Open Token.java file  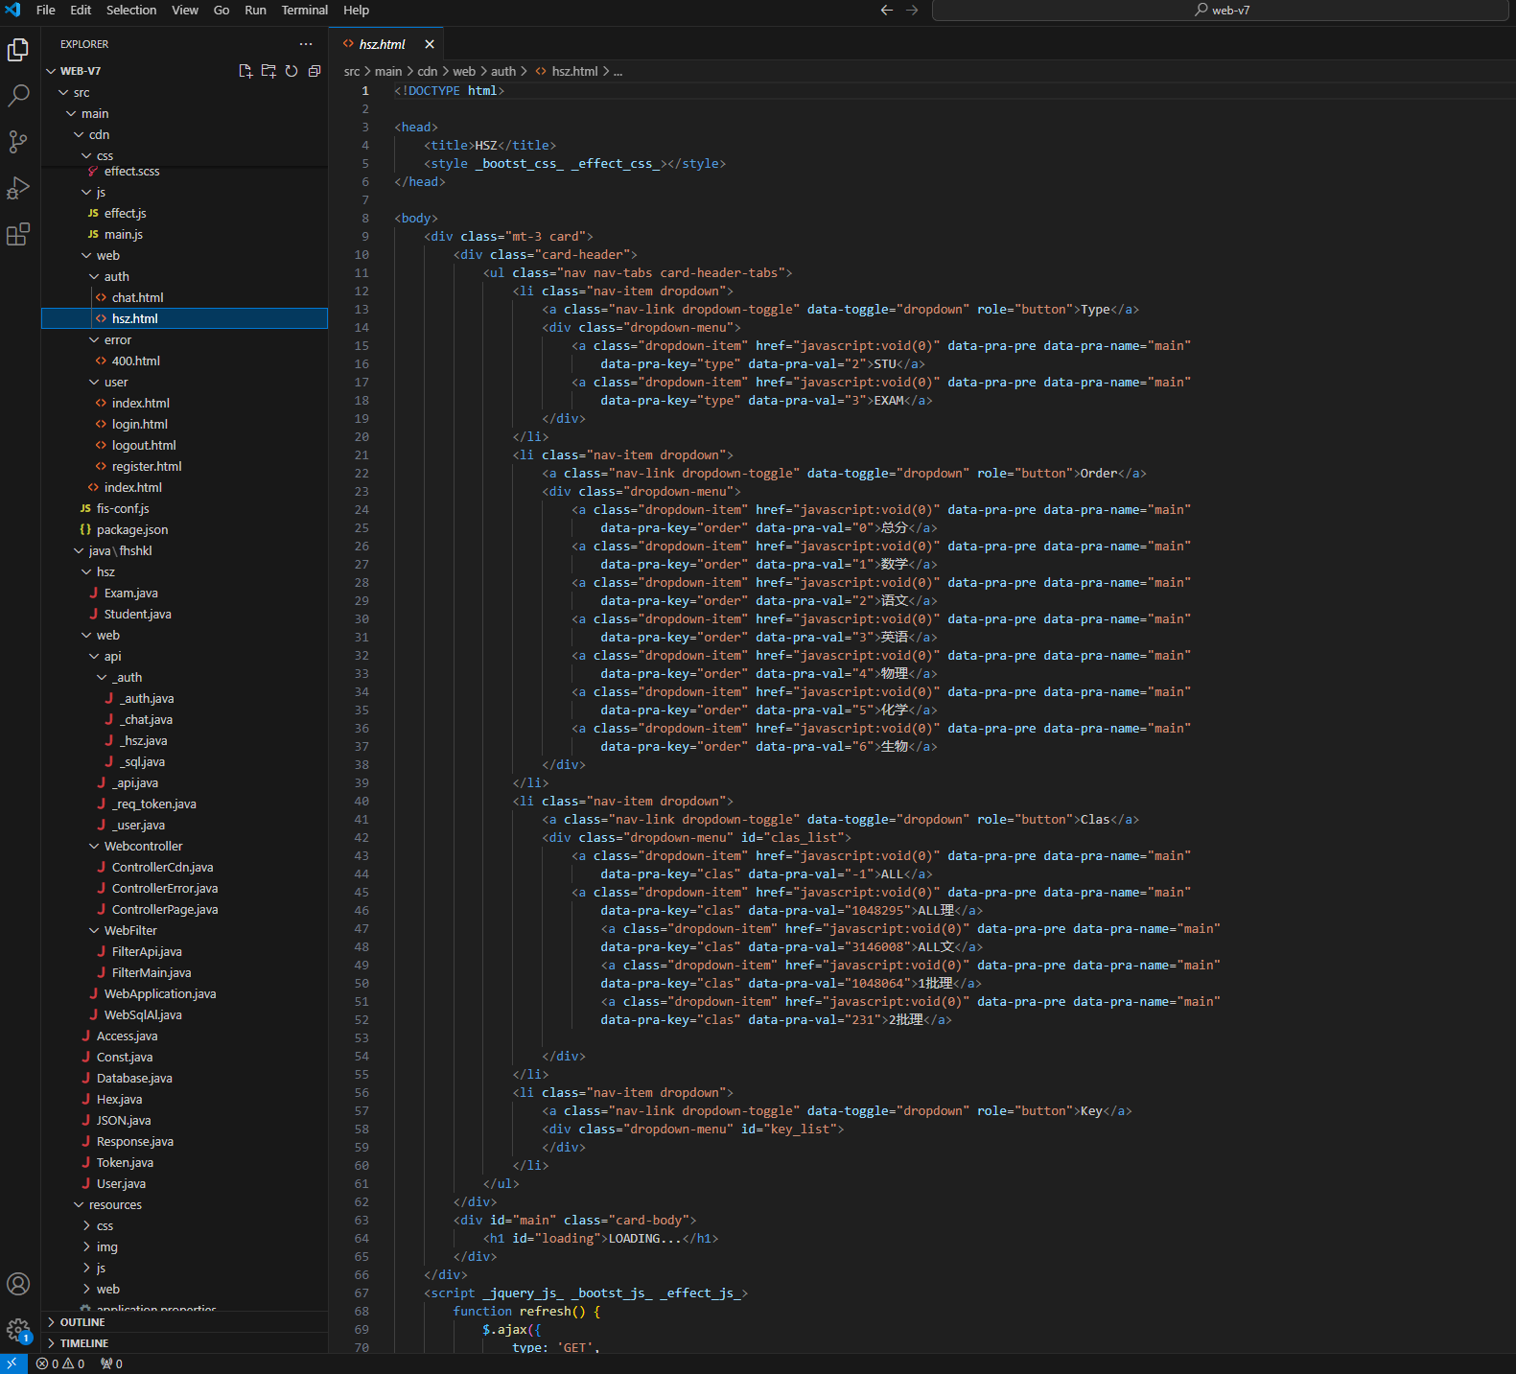(x=184, y=1162)
